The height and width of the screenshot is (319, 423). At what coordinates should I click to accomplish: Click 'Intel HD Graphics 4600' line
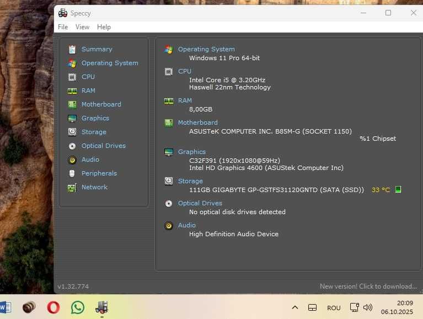pyautogui.click(x=266, y=168)
